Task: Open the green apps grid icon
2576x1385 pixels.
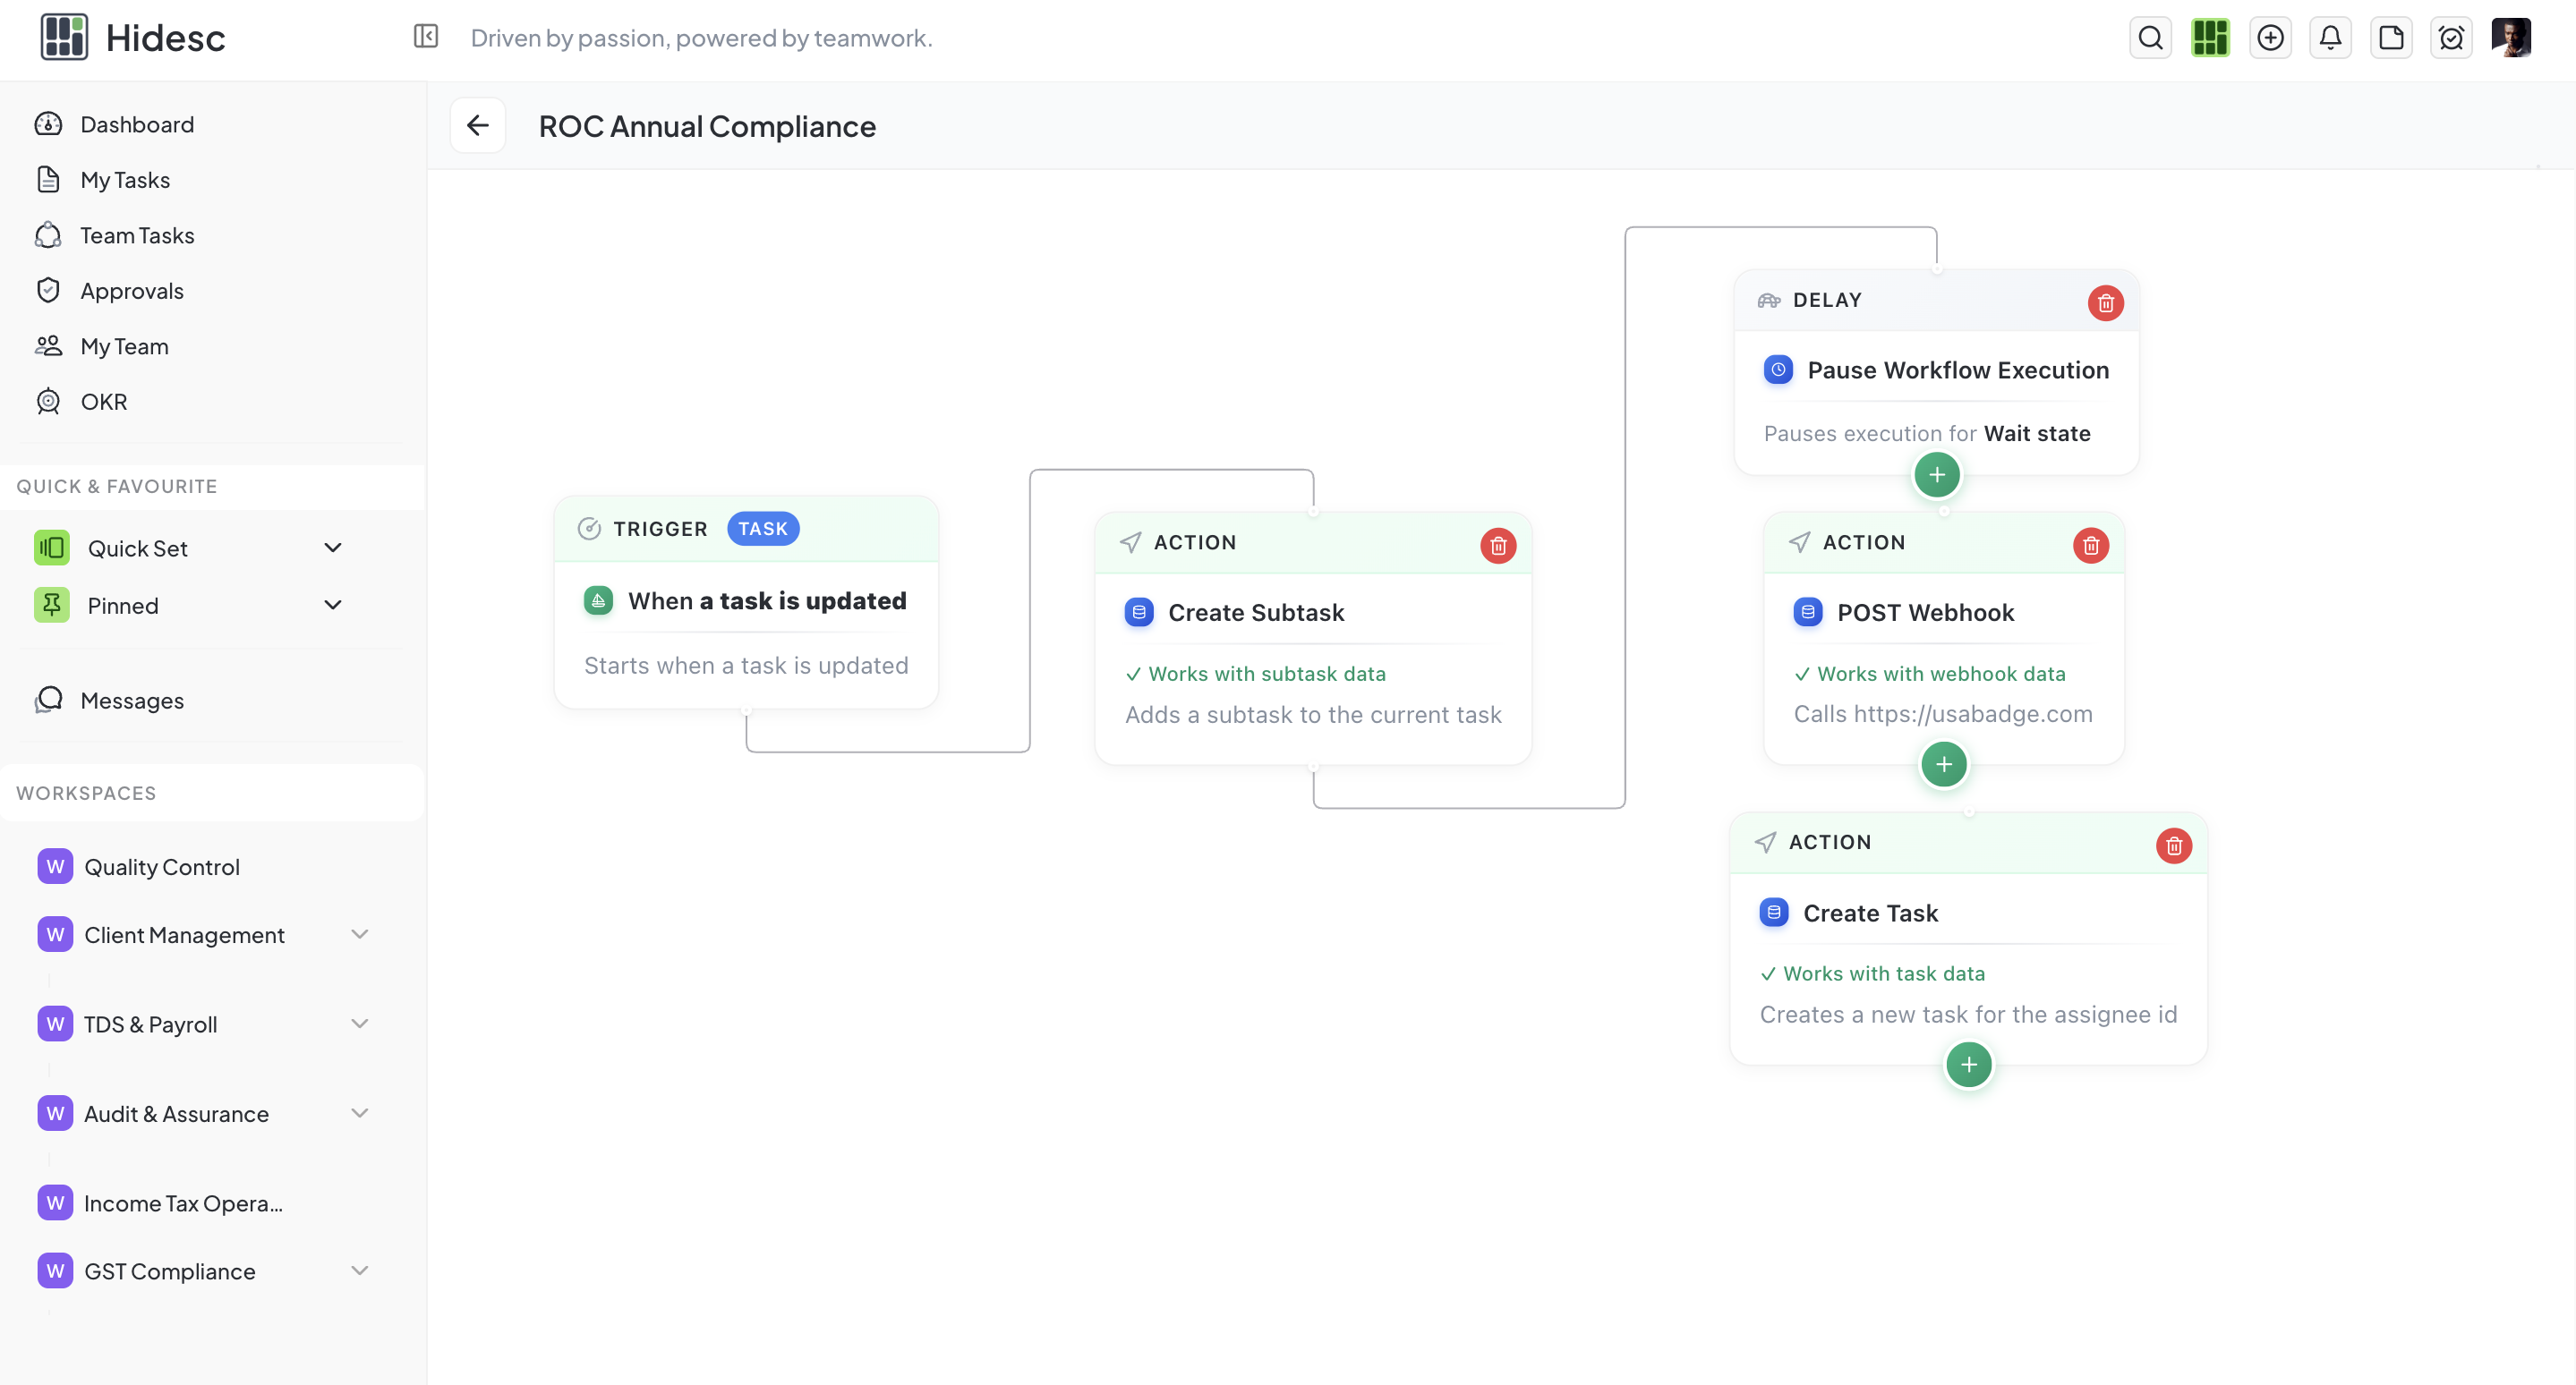Action: coord(2210,37)
